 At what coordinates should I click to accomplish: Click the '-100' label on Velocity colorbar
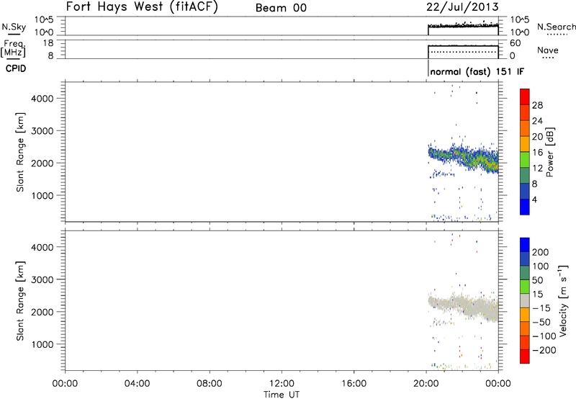pos(544,336)
